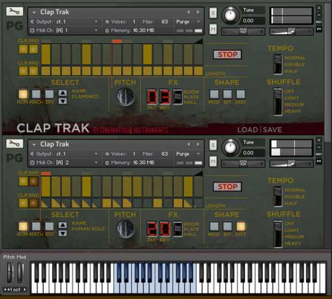Go to next instrument in bottom header
This screenshot has height=299, width=332.
click(x=198, y=145)
